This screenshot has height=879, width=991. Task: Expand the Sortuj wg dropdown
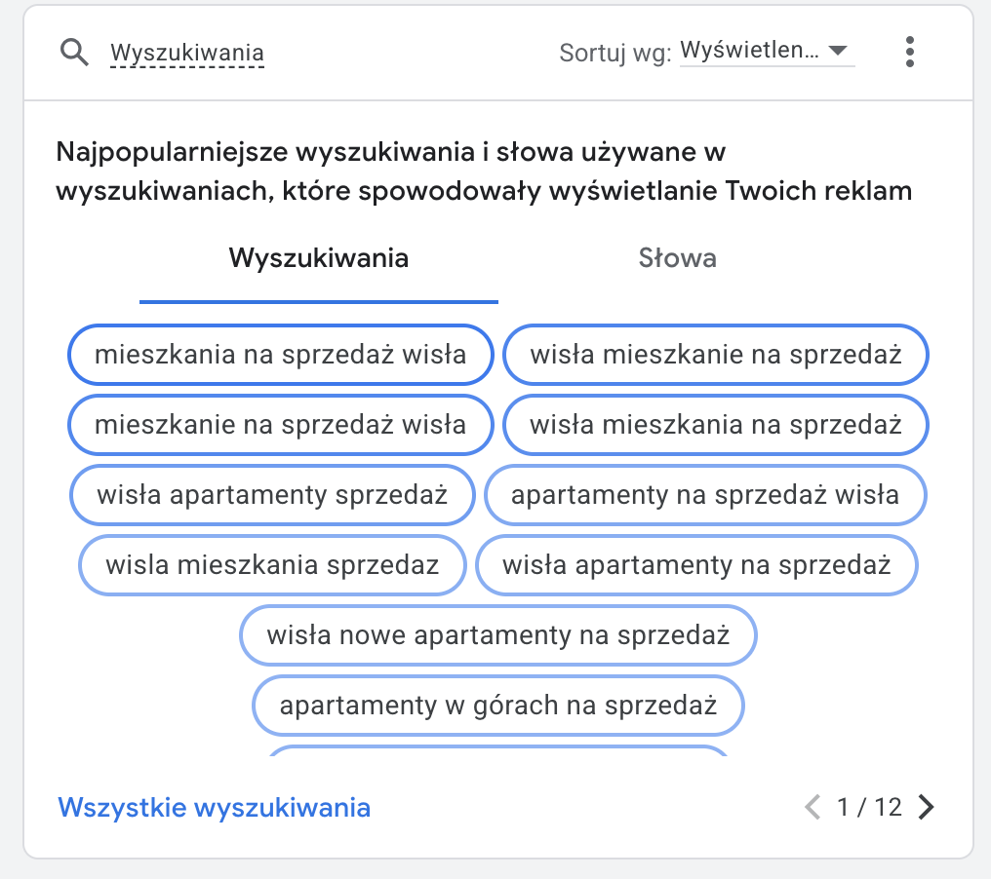[x=766, y=52]
